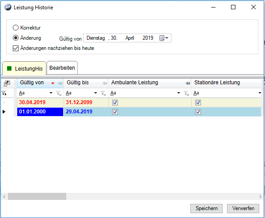Open the column chooser icon in grid corner
Image resolution: width=265 pixels, height=218 pixels.
pyautogui.click(x=7, y=83)
